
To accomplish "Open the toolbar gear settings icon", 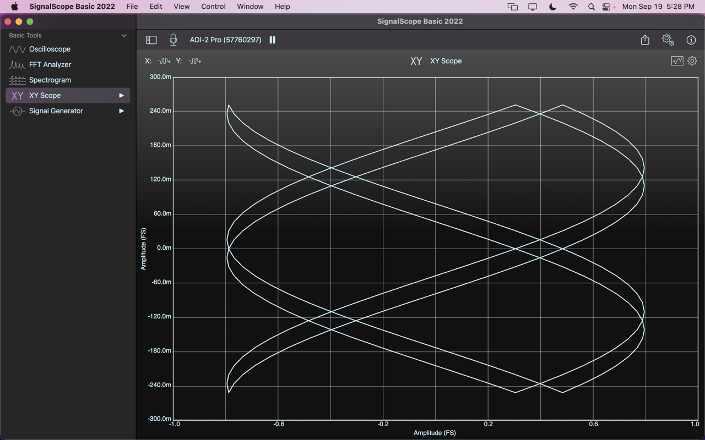I will [x=668, y=40].
